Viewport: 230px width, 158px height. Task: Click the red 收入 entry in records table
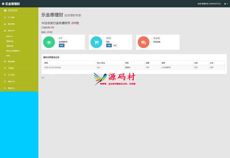[99, 67]
